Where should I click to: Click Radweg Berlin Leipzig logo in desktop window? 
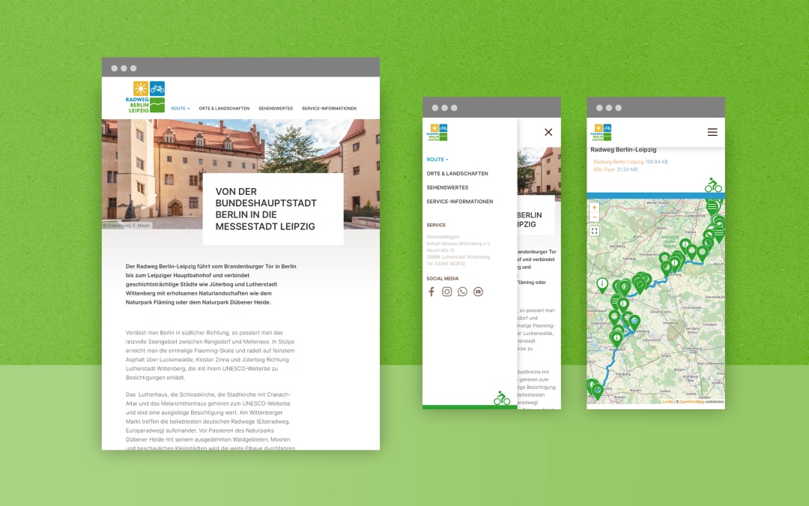point(145,97)
